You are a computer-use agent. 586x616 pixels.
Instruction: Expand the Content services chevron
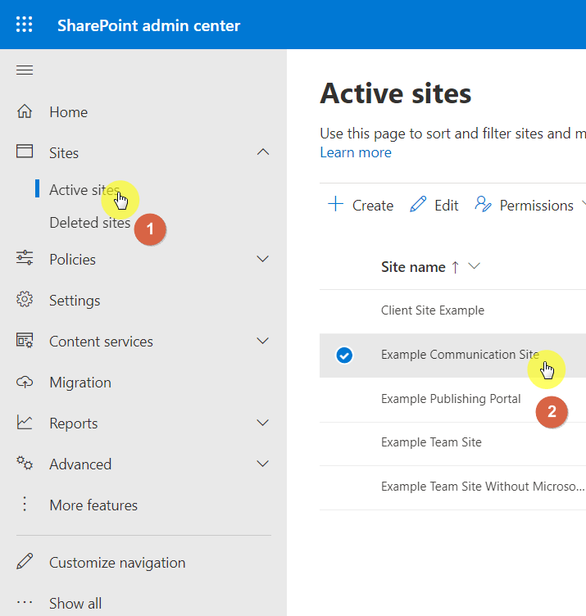tap(262, 341)
